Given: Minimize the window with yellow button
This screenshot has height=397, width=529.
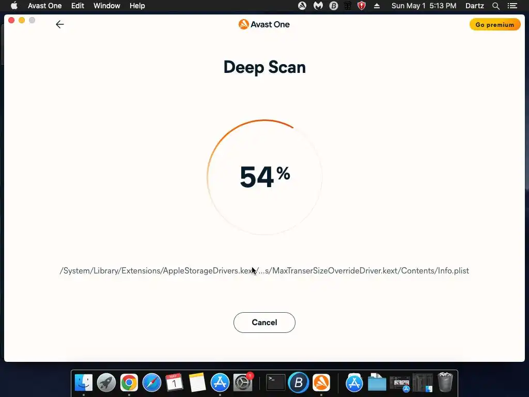Looking at the screenshot, I should click(x=22, y=20).
